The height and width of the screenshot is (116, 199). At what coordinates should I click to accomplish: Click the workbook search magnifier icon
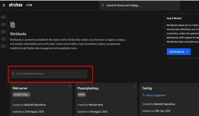13,74
